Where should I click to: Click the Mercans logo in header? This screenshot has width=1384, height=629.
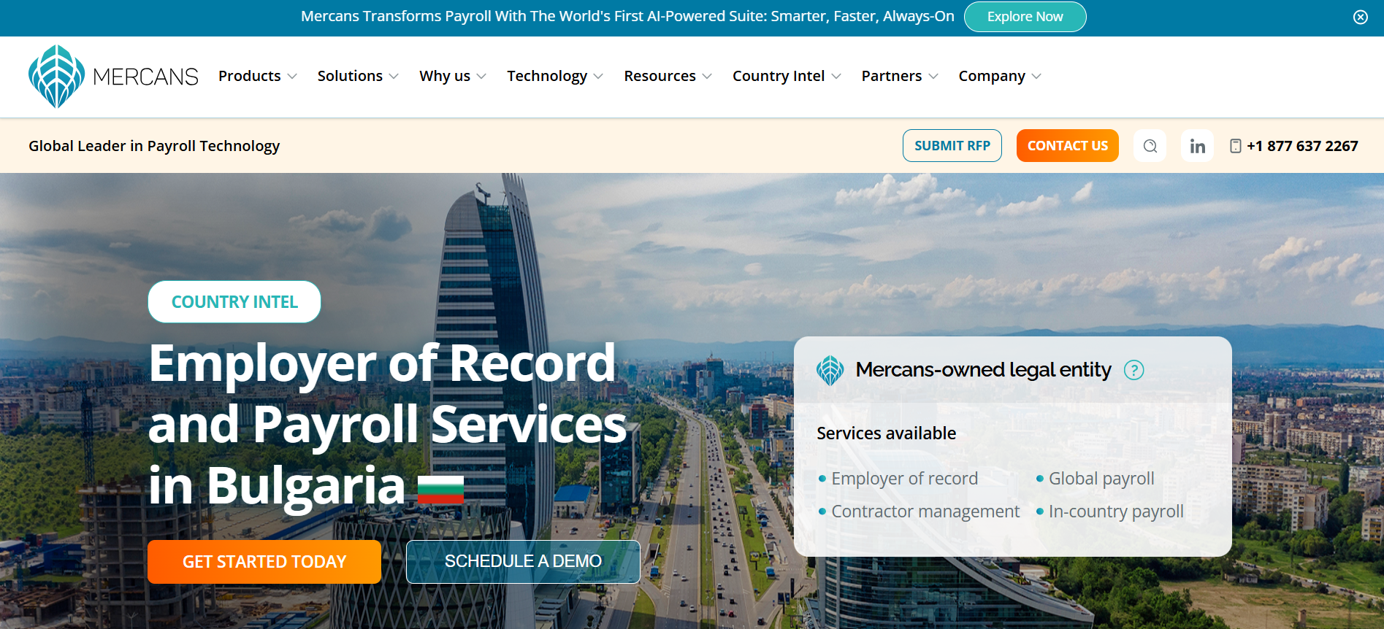click(x=113, y=77)
